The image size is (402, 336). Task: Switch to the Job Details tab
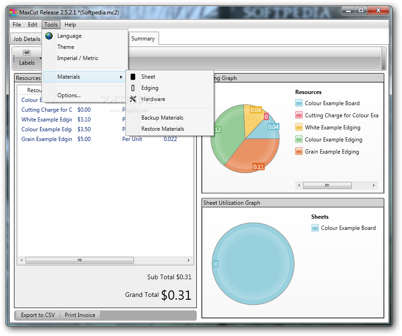pos(27,39)
